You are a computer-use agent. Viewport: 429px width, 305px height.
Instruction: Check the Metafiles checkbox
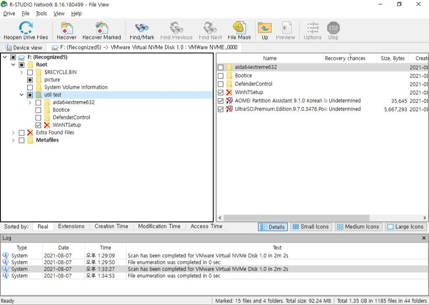point(22,140)
